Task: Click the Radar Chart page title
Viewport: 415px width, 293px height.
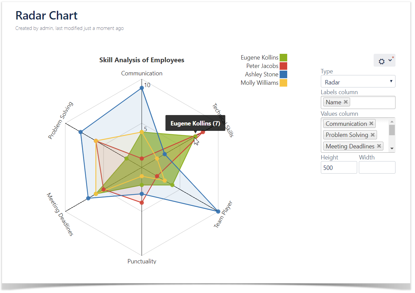Action: tap(46, 15)
